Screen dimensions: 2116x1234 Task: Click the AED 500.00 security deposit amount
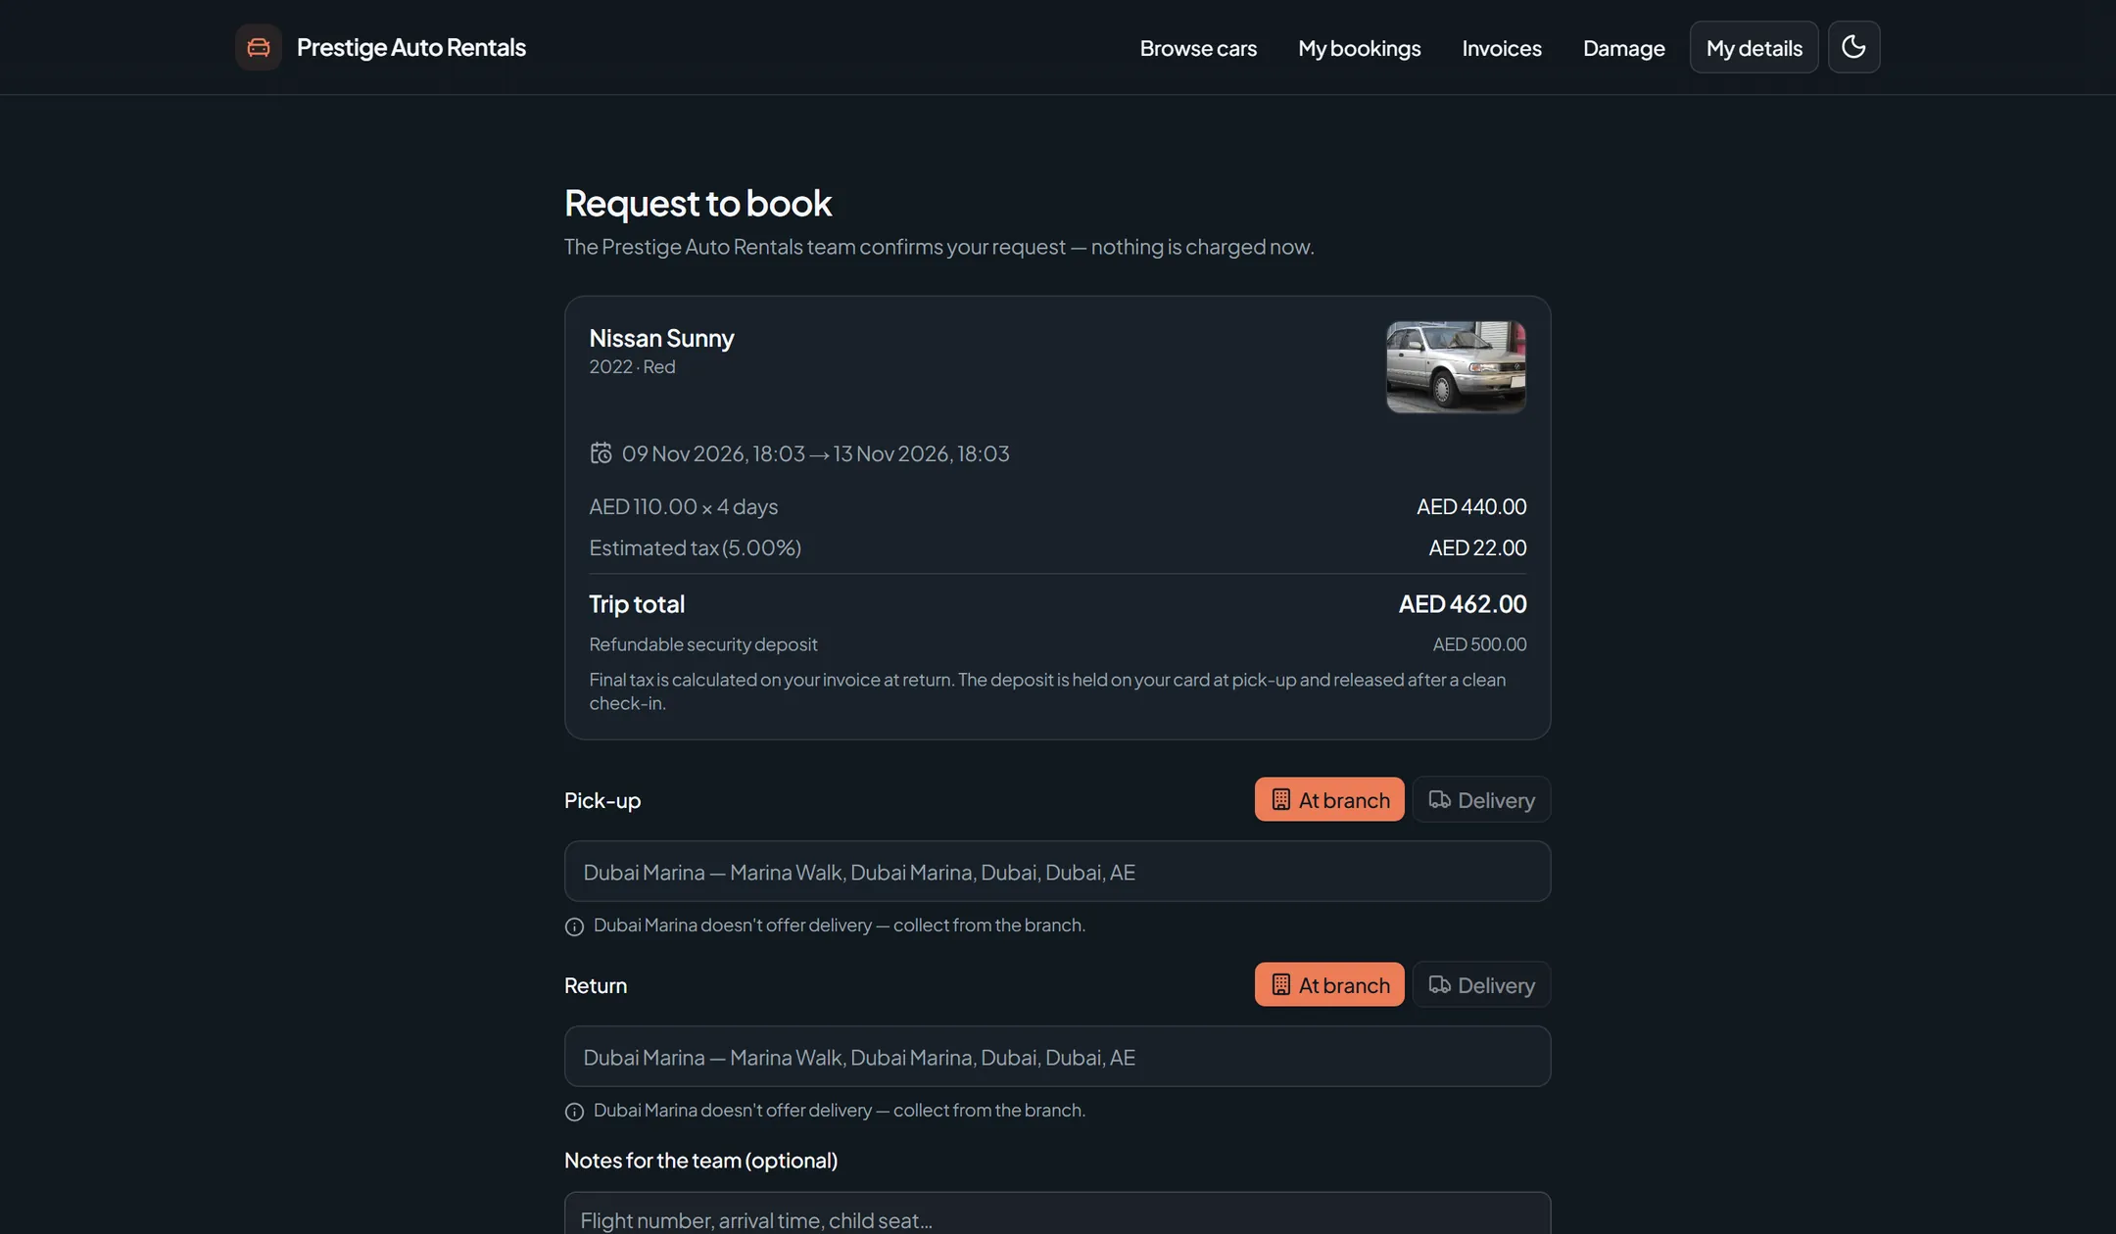pyautogui.click(x=1479, y=643)
